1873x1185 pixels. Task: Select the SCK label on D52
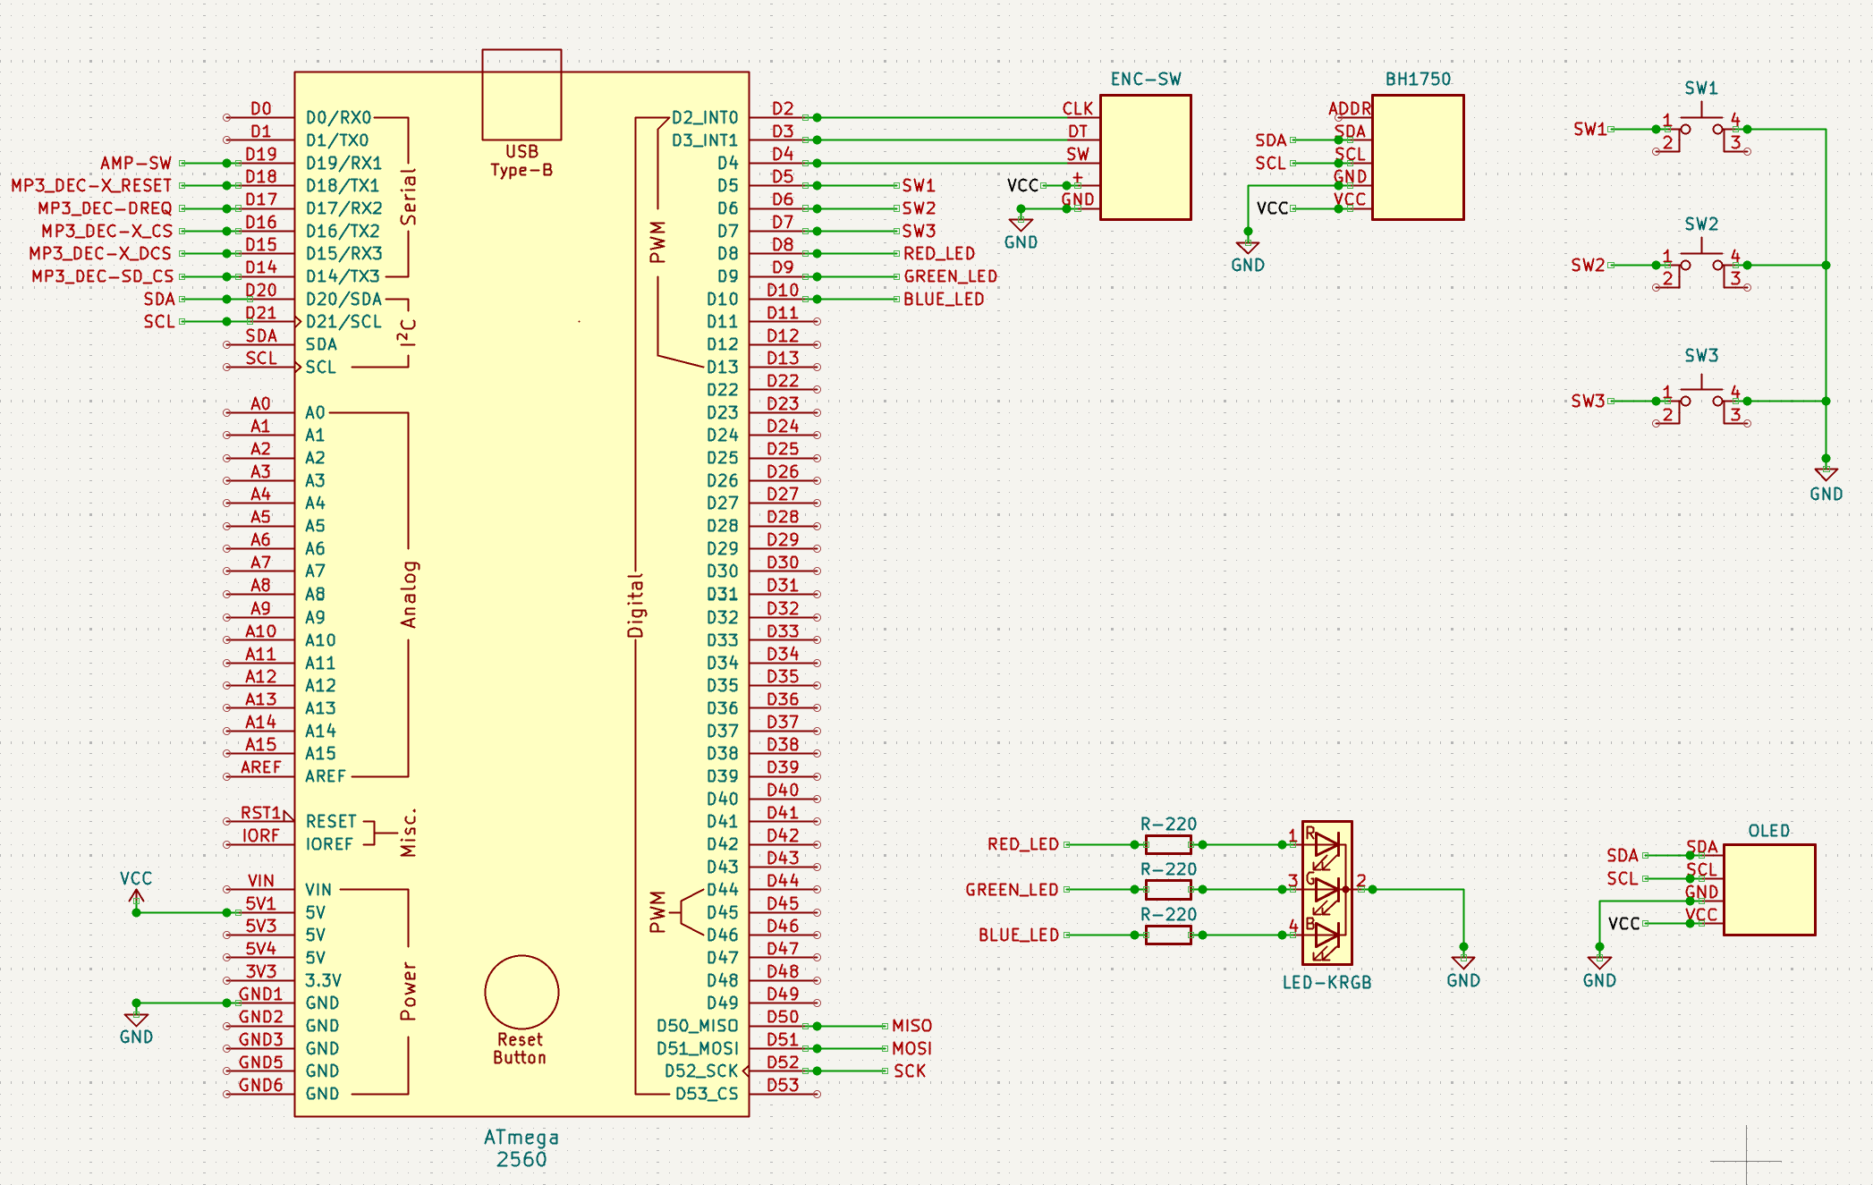(910, 1071)
